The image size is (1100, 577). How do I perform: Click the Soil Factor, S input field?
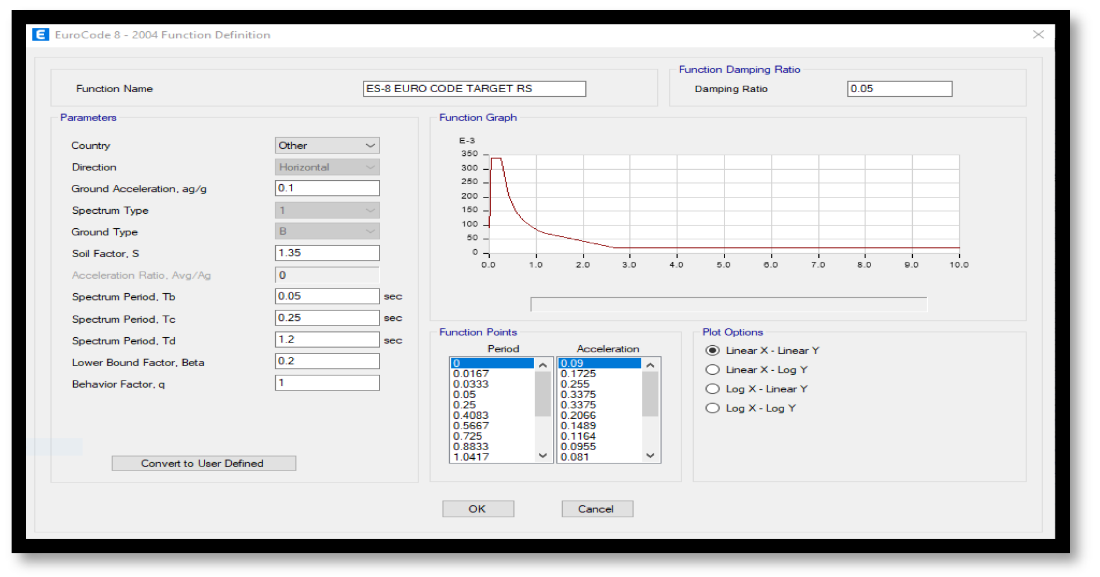327,253
